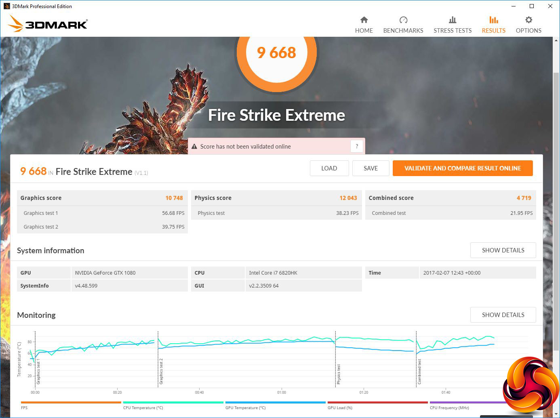Switch to the BENCHMARKS tab label
Screen dimensions: 560x418
[x=403, y=31]
